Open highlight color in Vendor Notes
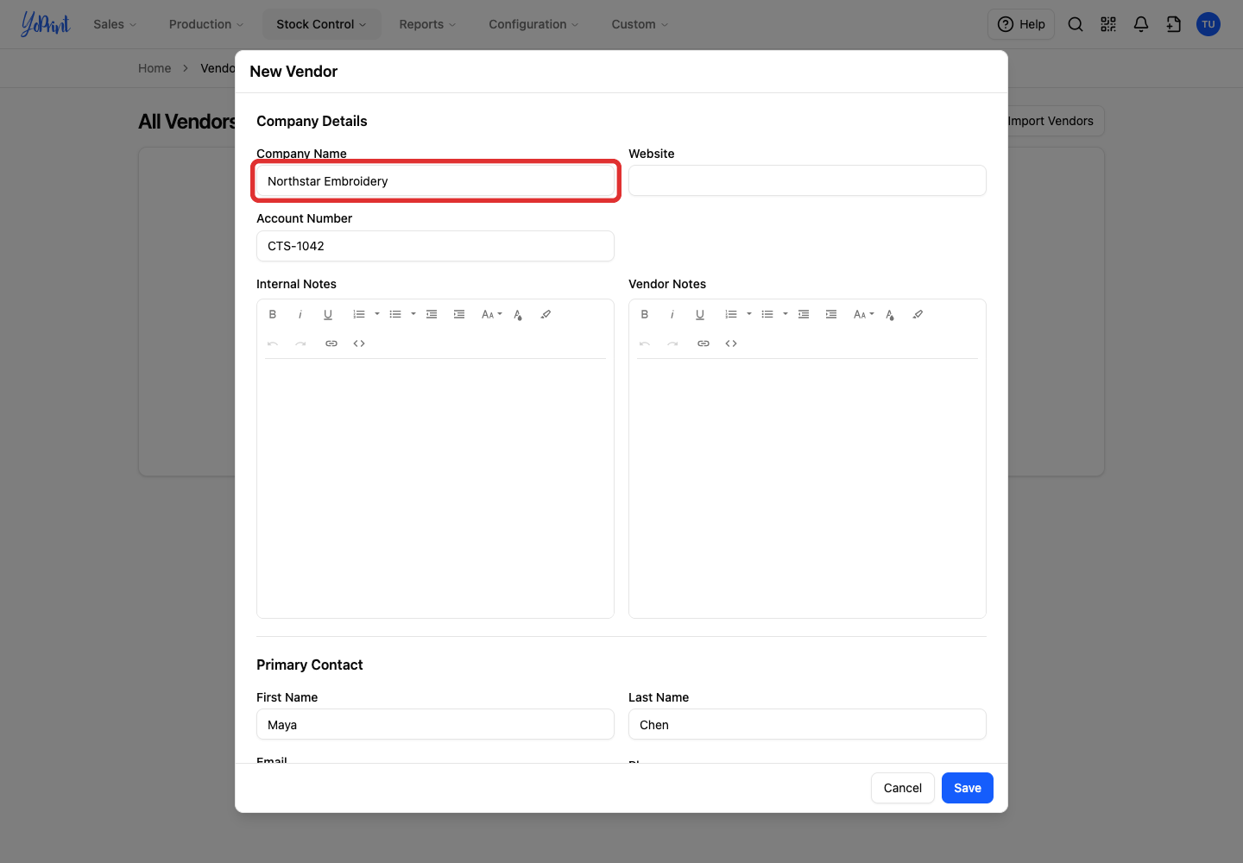 [918, 314]
